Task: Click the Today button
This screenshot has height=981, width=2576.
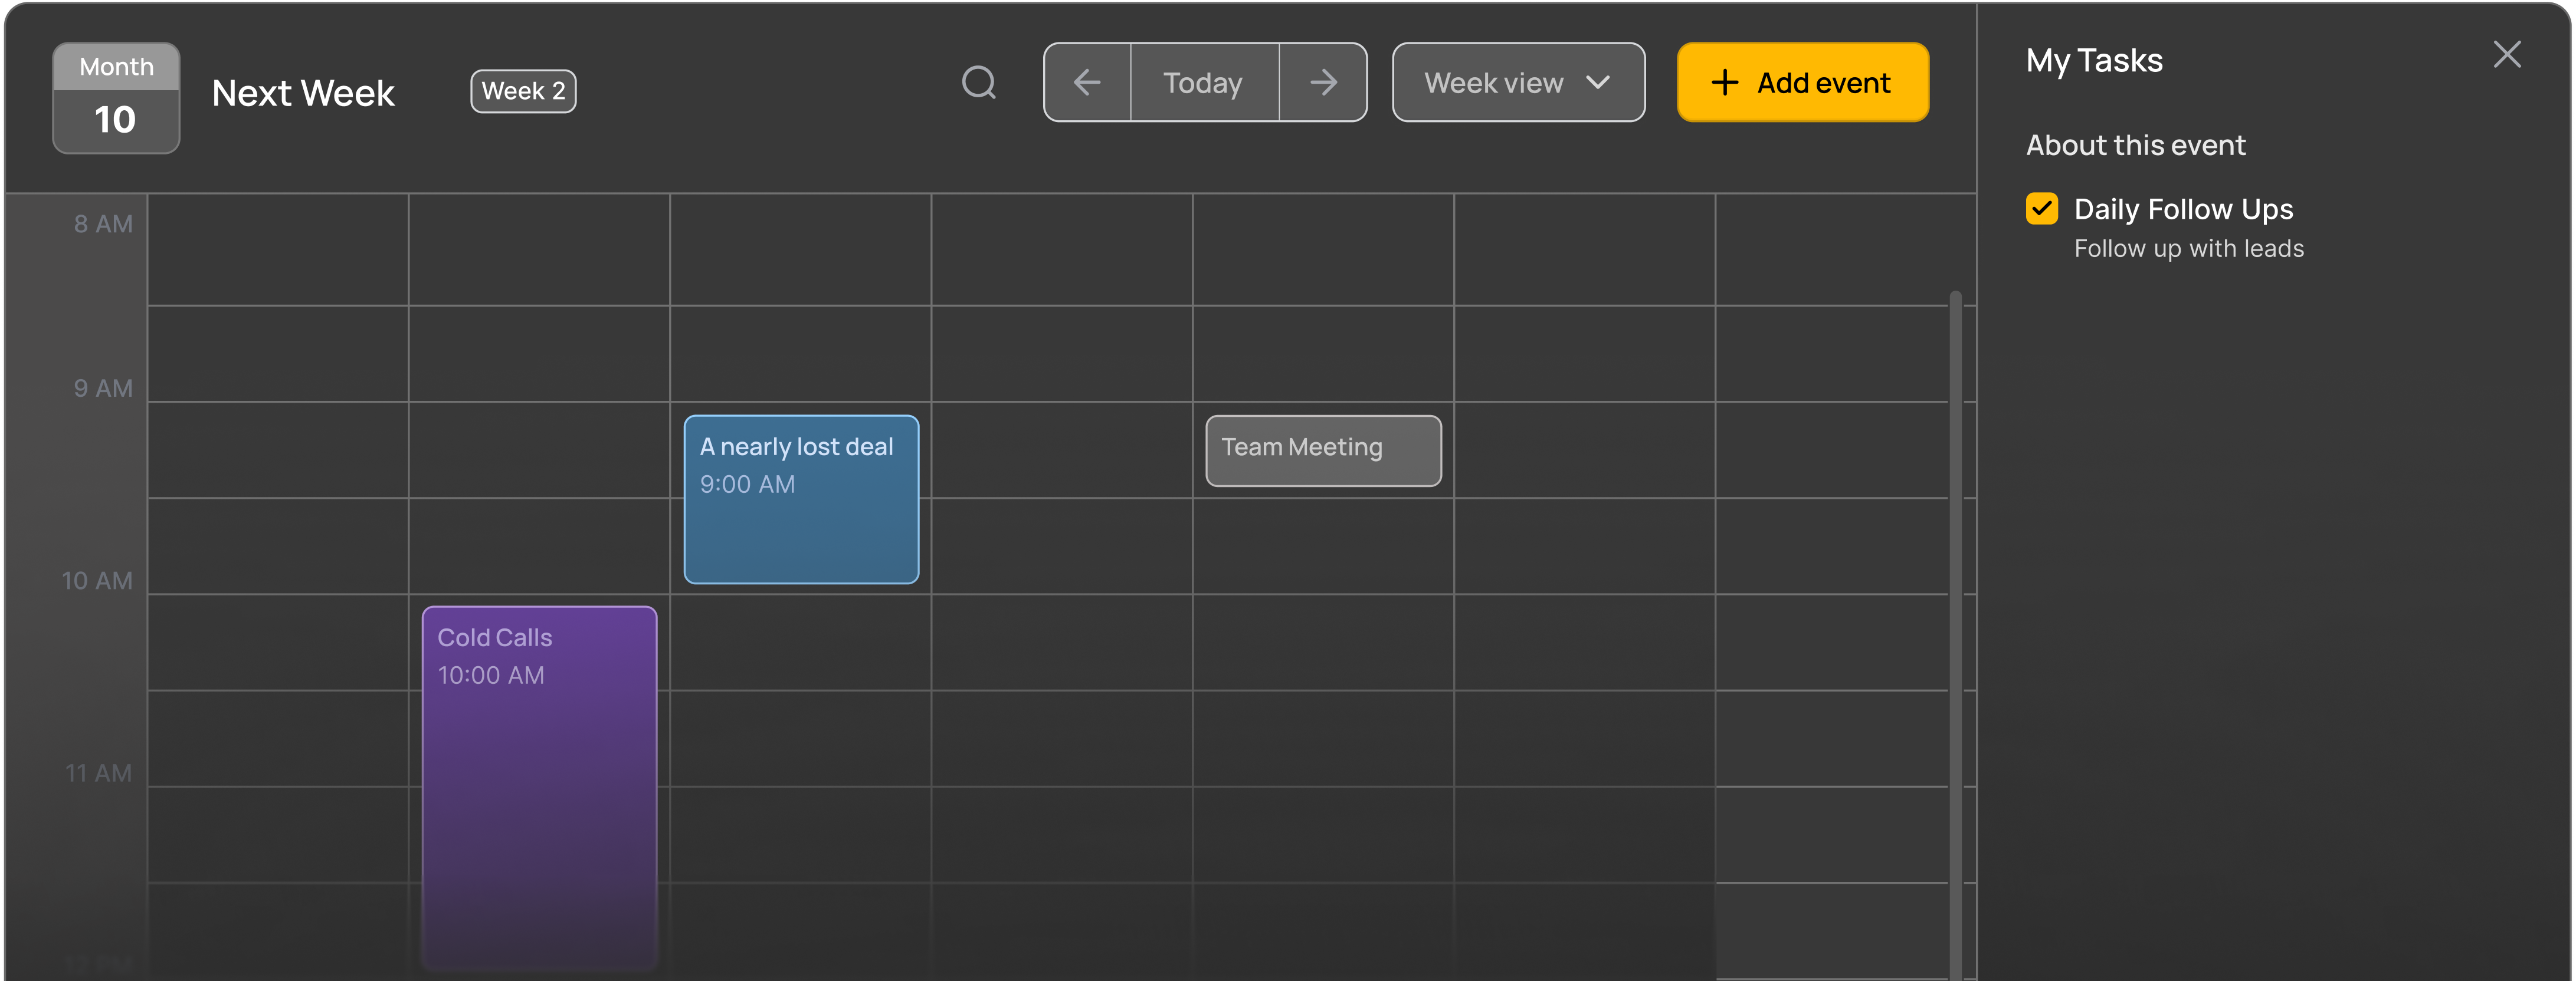Action: click(x=1204, y=83)
